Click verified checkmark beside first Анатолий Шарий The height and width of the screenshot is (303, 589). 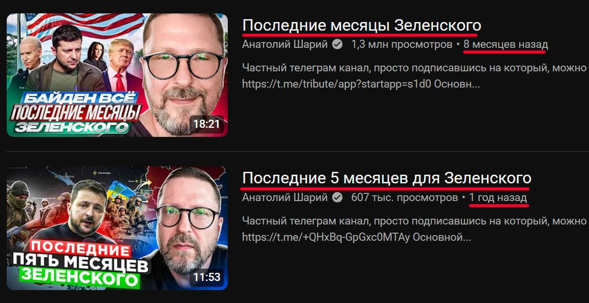pos(337,45)
